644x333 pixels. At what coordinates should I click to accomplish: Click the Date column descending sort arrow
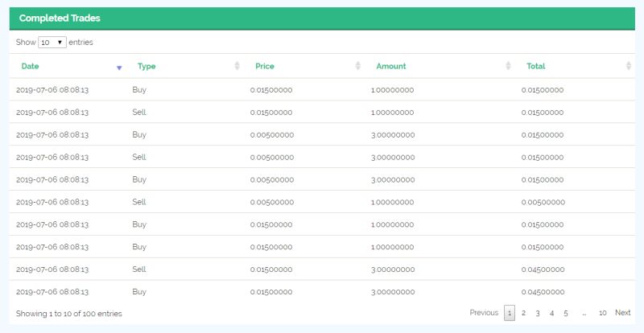(119, 68)
